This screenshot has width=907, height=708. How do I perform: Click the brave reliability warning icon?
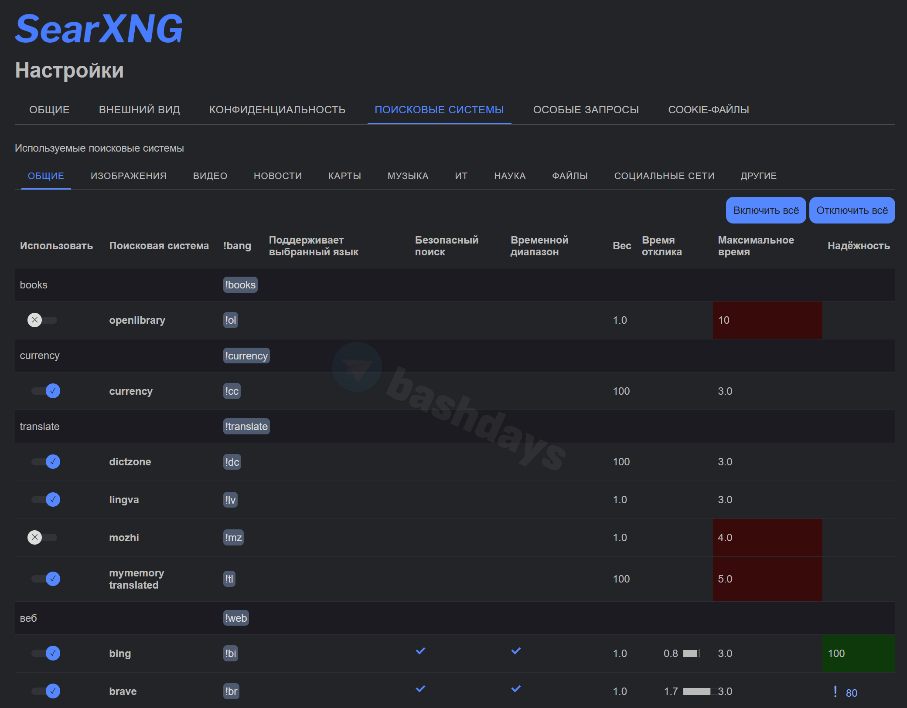coord(835,691)
